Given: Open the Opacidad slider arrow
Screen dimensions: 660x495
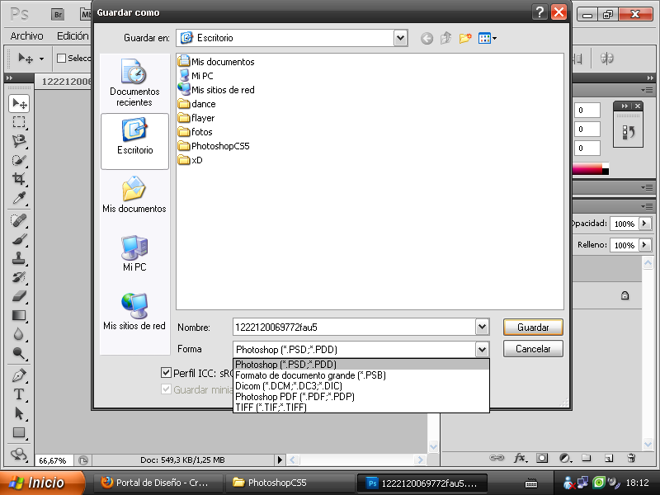Looking at the screenshot, I should point(644,224).
